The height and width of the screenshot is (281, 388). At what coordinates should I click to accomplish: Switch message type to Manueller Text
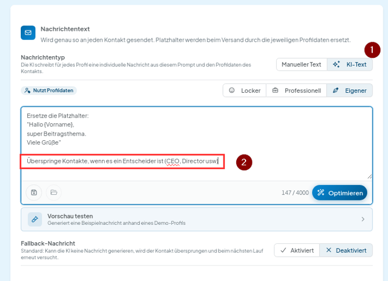pos(302,64)
